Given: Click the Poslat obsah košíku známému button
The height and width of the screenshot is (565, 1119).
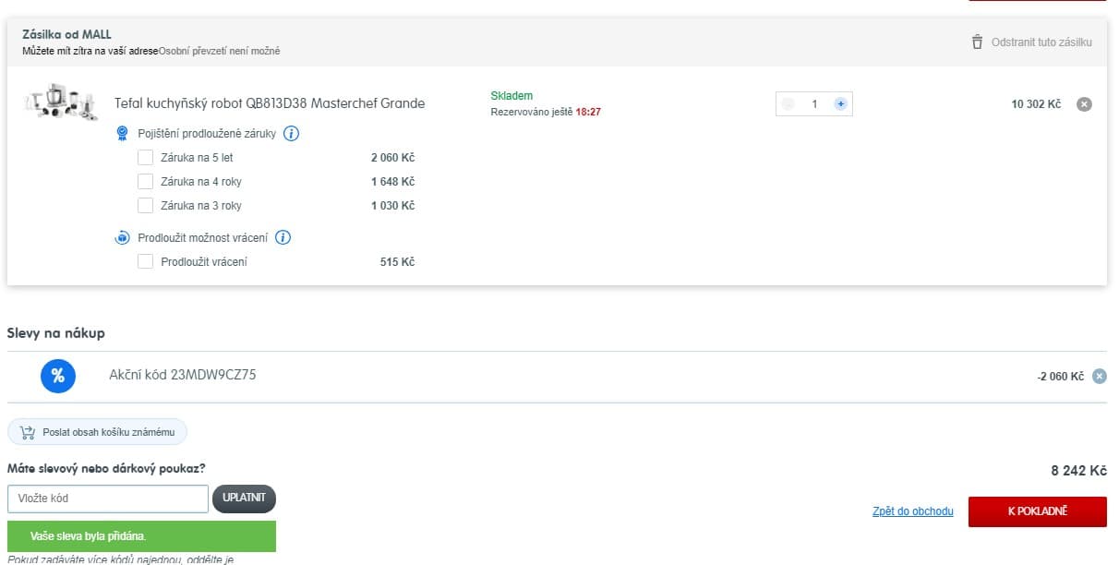Looking at the screenshot, I should tap(97, 432).
